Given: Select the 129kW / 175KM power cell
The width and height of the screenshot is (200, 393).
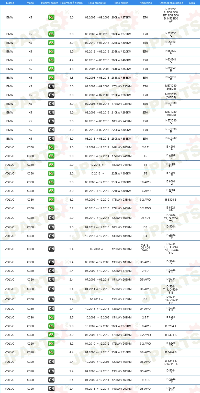Looking at the screenshot, I should pyautogui.click(x=121, y=271).
